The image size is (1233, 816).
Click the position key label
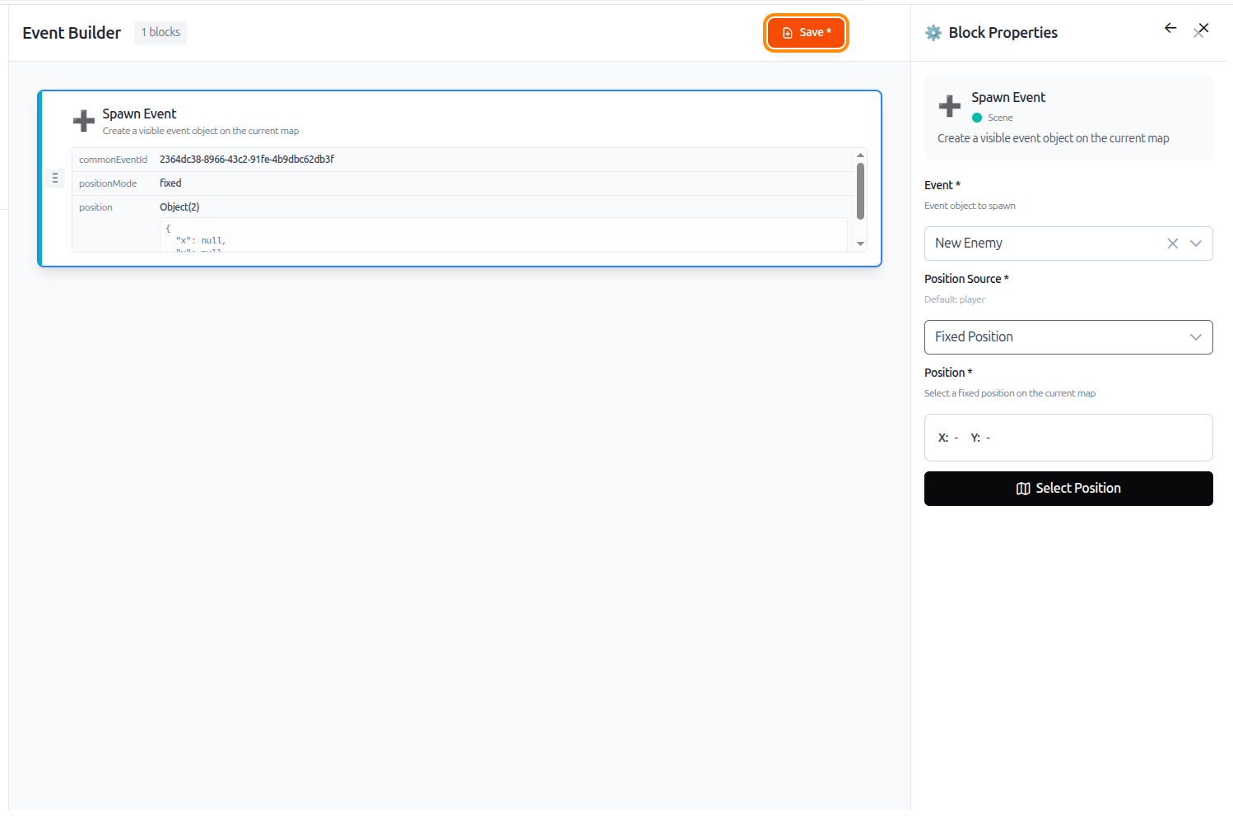95,207
